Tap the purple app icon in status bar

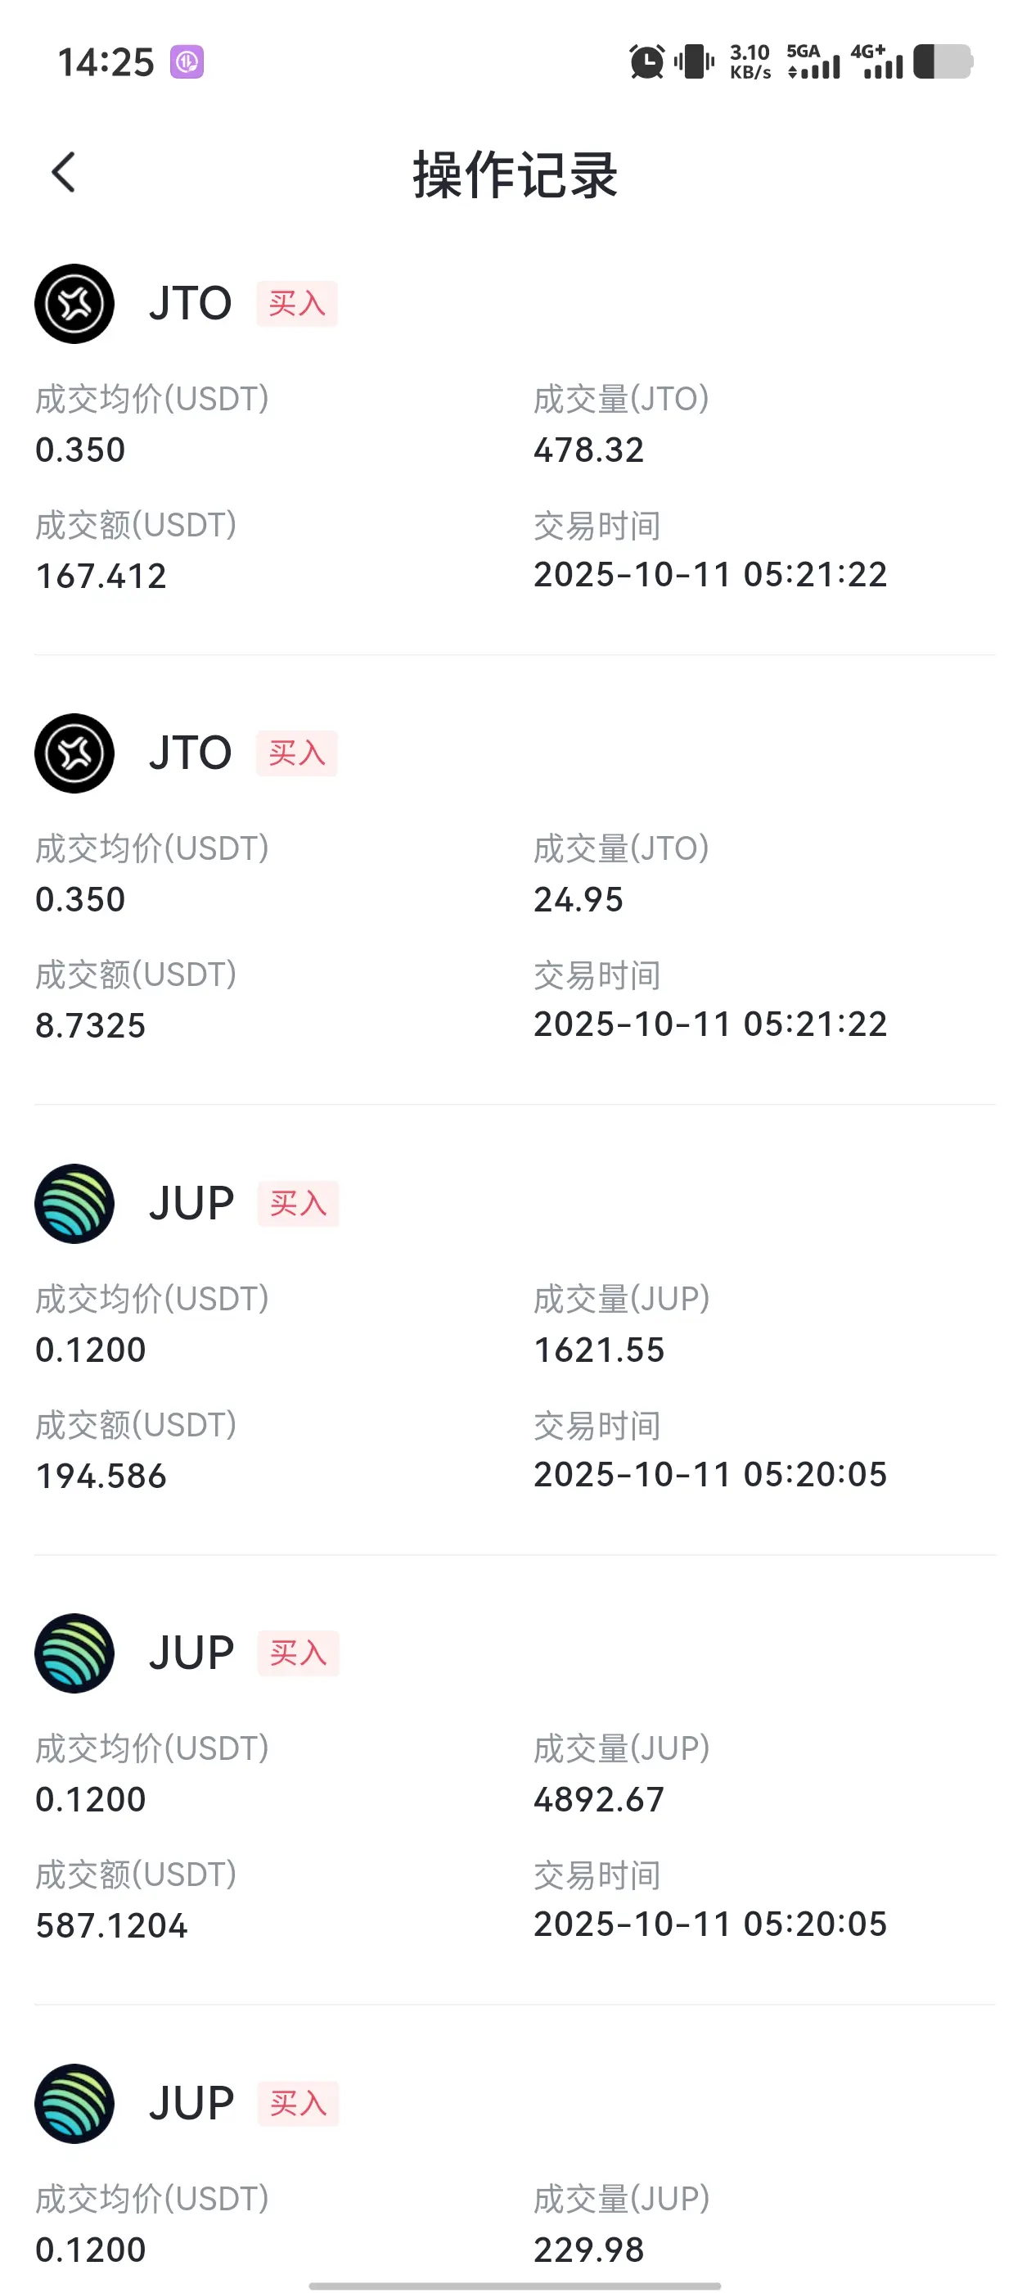(187, 62)
